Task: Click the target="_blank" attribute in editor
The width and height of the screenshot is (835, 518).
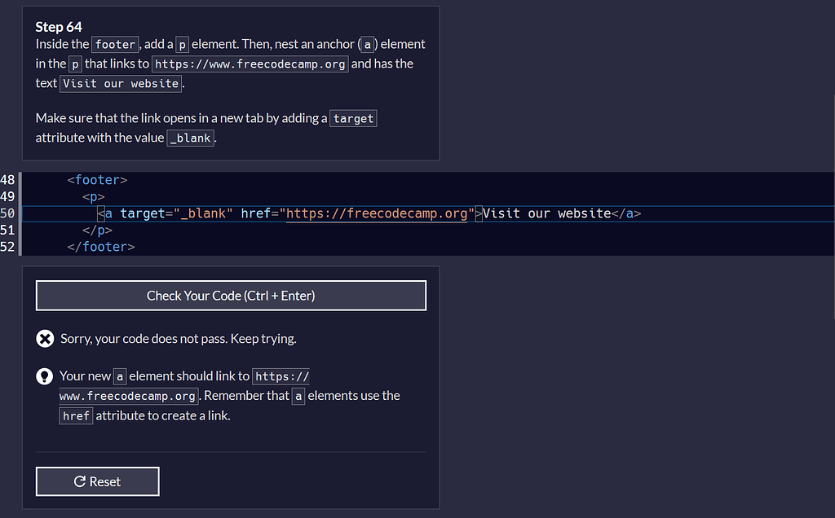Action: (x=175, y=213)
